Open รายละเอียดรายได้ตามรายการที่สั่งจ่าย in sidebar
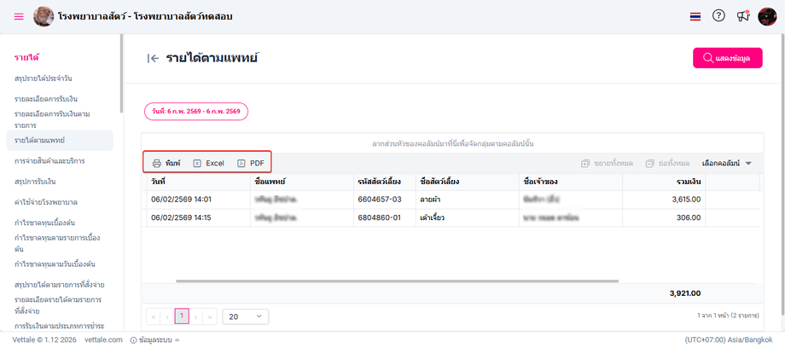The height and width of the screenshot is (348, 785). (58, 305)
